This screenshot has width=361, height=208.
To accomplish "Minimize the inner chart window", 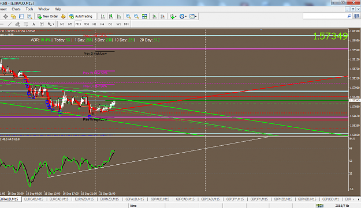I will point(347,9).
